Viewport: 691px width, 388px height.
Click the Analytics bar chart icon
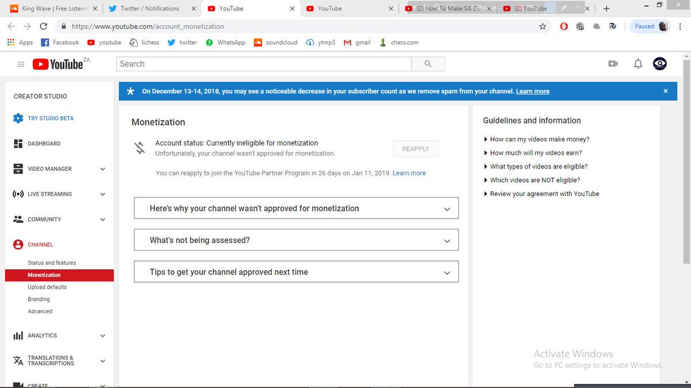(18, 335)
